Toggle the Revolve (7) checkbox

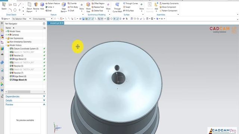[x=11, y=73]
